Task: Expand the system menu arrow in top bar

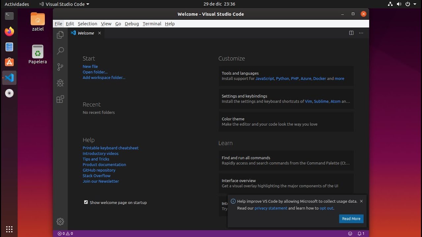Action: tap(415, 4)
